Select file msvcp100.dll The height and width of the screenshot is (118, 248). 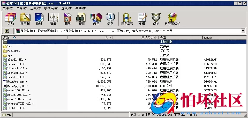(x=18, y=91)
